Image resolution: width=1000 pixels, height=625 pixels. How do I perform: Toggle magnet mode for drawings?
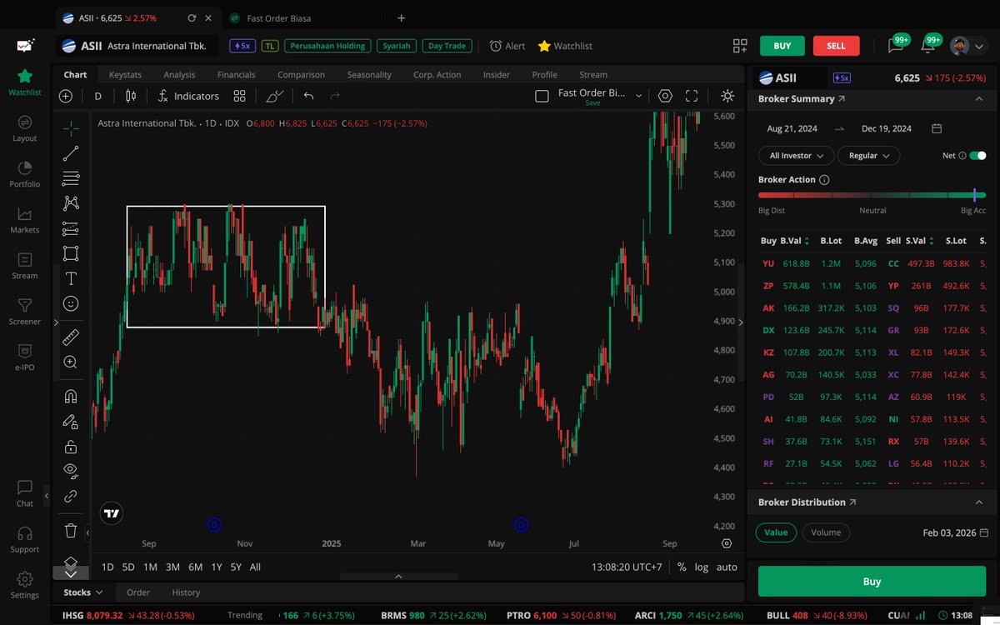[71, 397]
